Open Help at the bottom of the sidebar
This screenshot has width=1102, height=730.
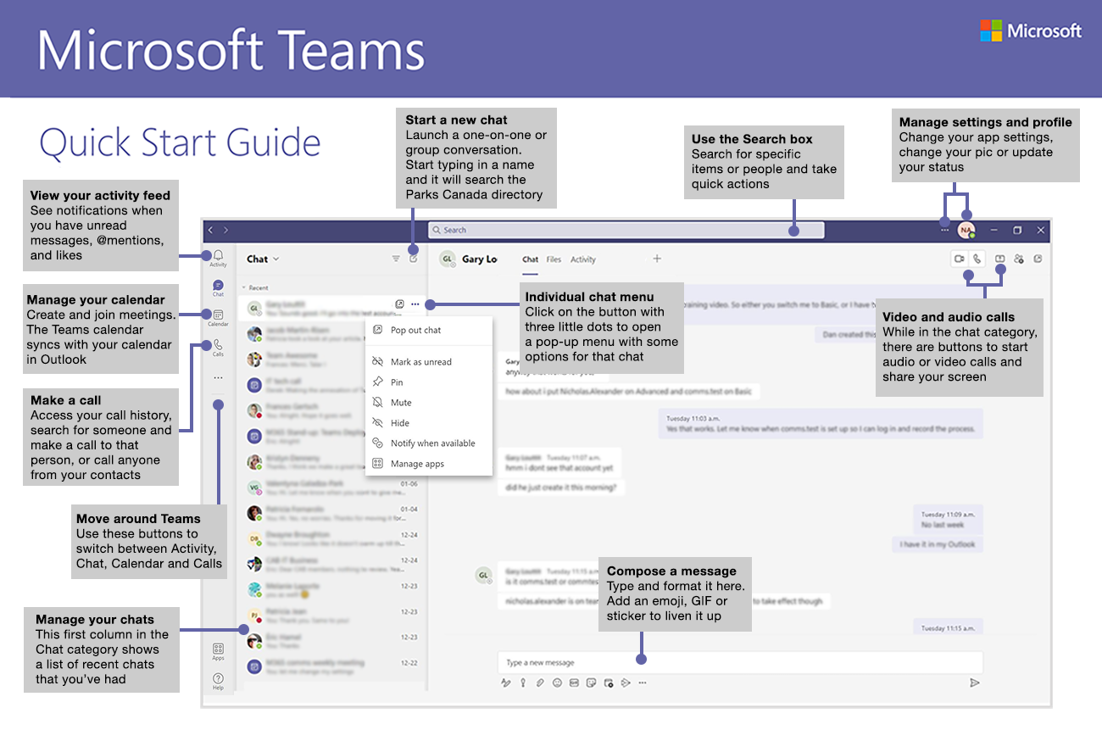[x=218, y=681]
